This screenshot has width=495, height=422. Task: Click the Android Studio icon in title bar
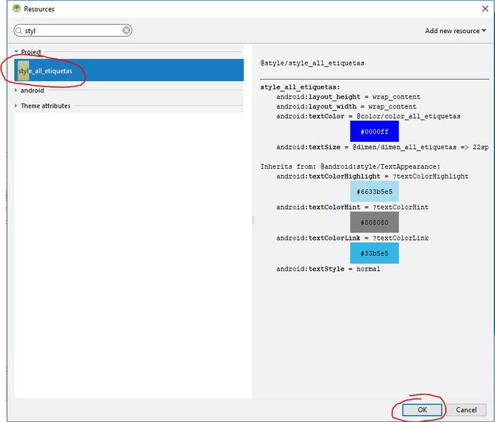tap(16, 8)
